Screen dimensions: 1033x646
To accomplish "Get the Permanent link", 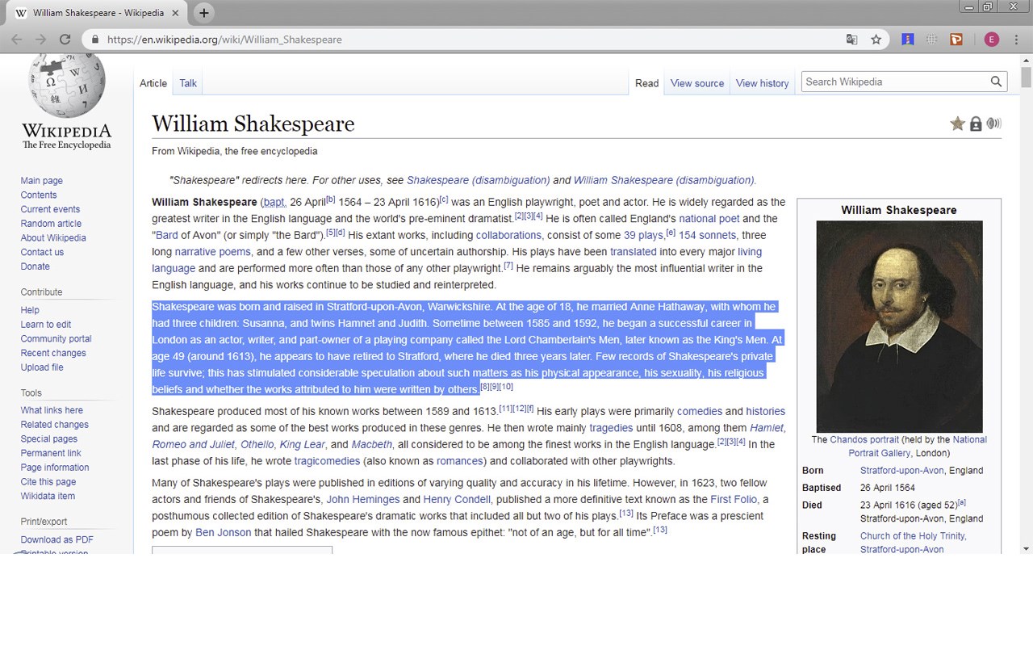I will 51,453.
